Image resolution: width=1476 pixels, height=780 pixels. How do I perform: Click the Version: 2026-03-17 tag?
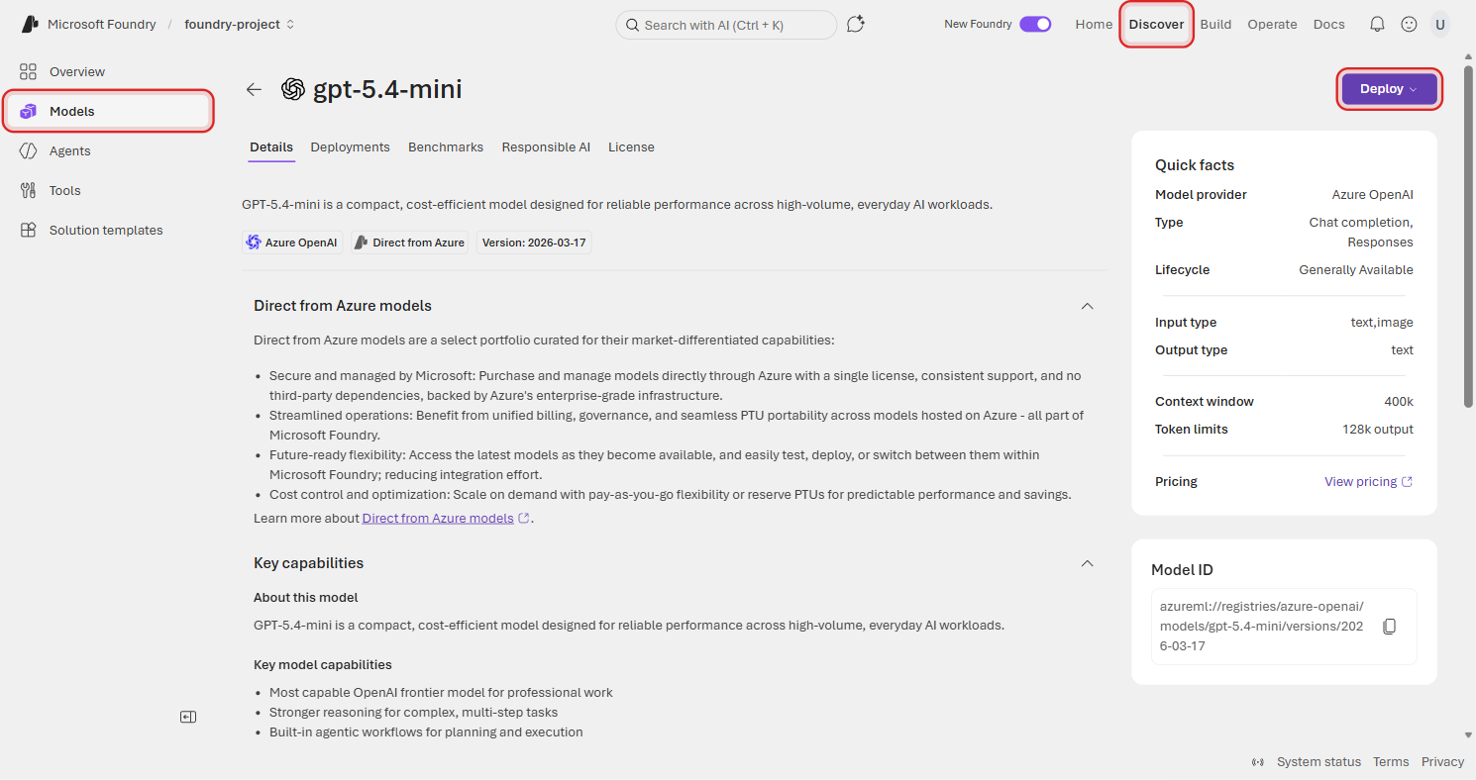[534, 243]
